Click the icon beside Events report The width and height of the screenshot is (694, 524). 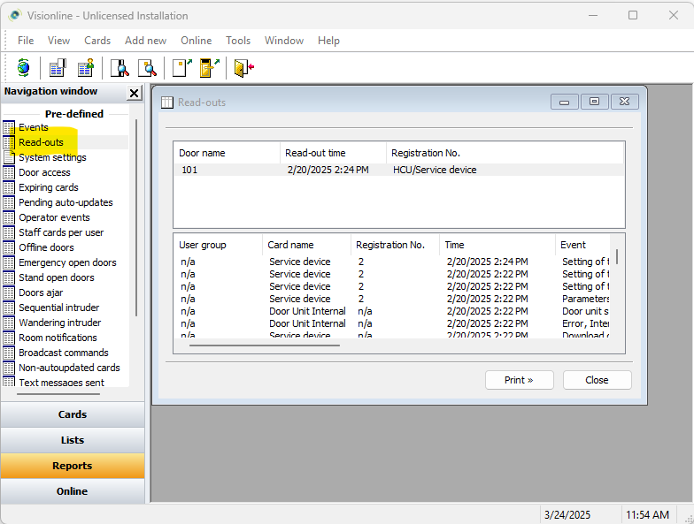click(x=9, y=127)
